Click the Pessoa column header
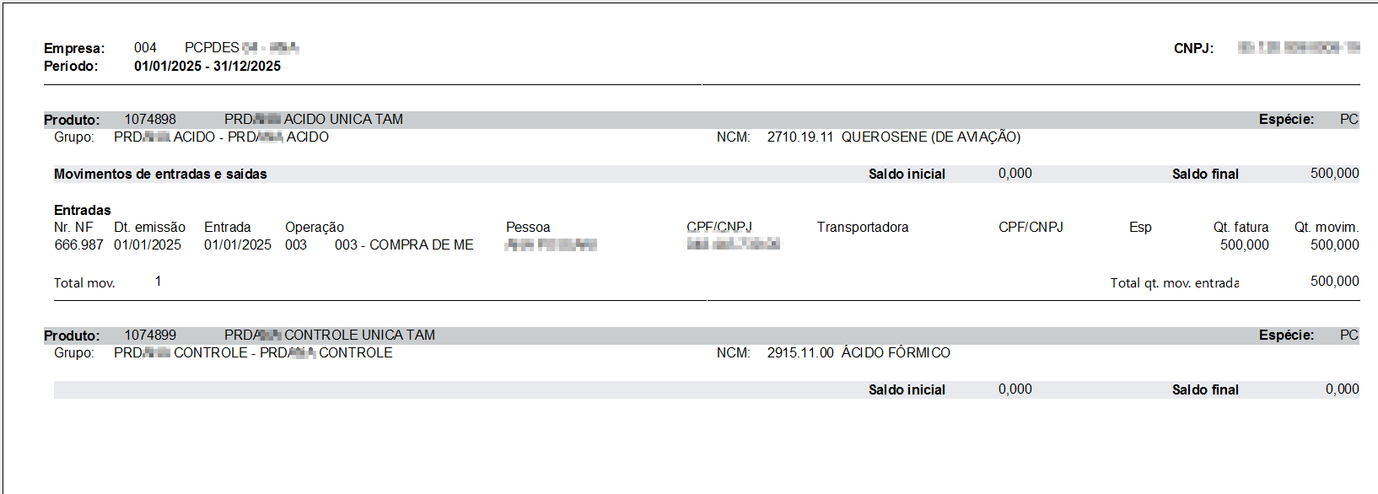The width and height of the screenshot is (1378, 494). [x=528, y=227]
